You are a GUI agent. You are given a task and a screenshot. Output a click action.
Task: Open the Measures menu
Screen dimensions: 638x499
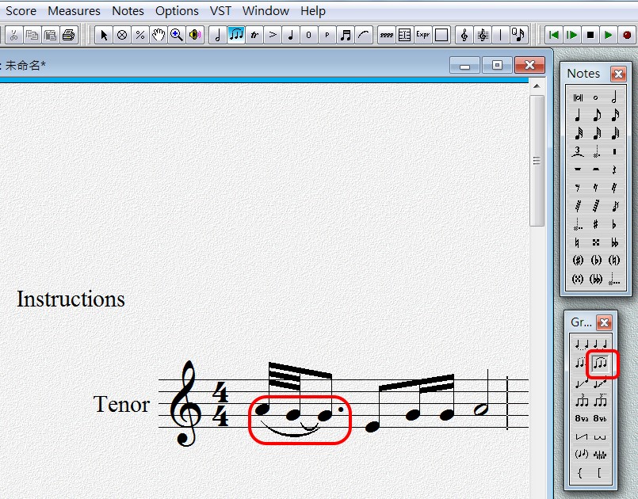74,10
